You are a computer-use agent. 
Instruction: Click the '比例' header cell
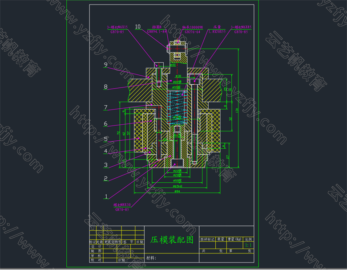[x=248, y=239]
